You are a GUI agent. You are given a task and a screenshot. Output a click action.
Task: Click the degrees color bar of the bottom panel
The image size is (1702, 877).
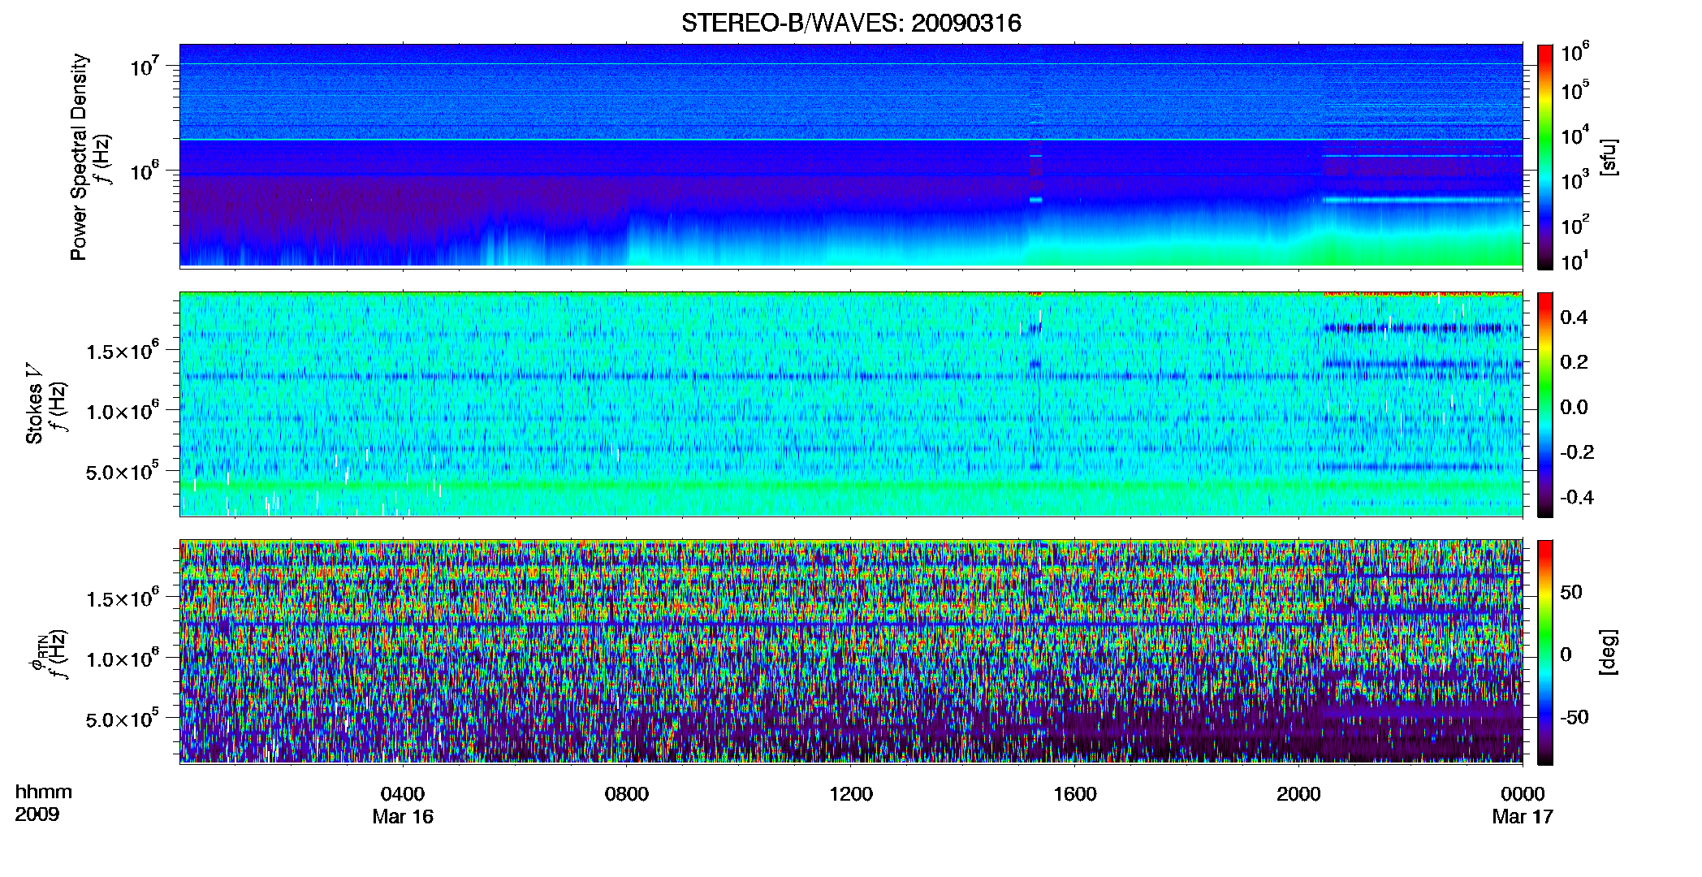1545,652
